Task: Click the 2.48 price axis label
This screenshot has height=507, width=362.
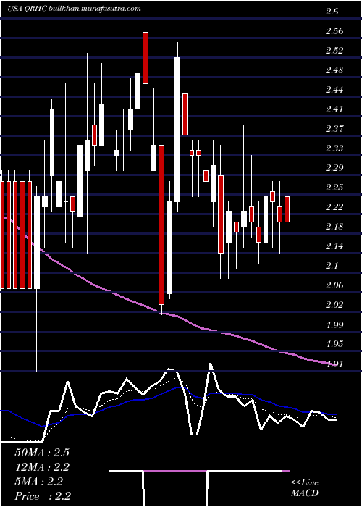Action: tap(334, 70)
